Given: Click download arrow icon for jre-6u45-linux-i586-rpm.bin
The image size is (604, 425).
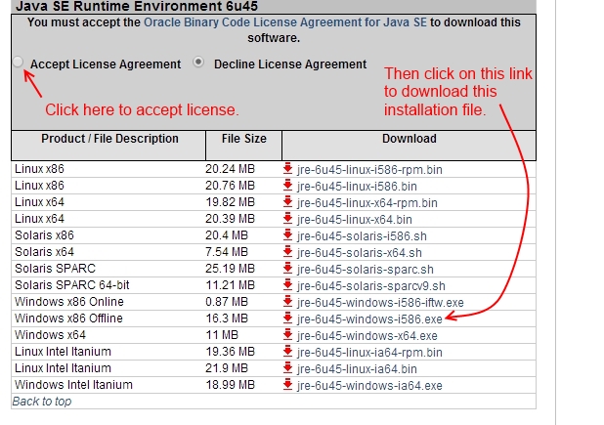Looking at the screenshot, I should click(287, 169).
